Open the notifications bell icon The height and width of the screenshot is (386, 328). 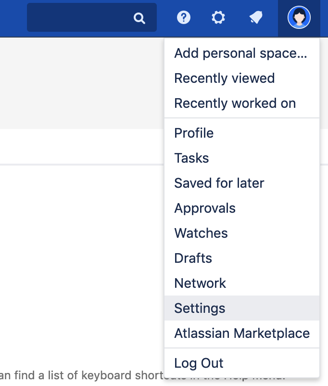point(255,18)
